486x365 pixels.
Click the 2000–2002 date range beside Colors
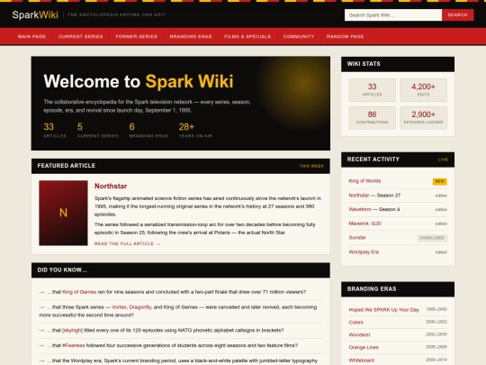pos(436,322)
